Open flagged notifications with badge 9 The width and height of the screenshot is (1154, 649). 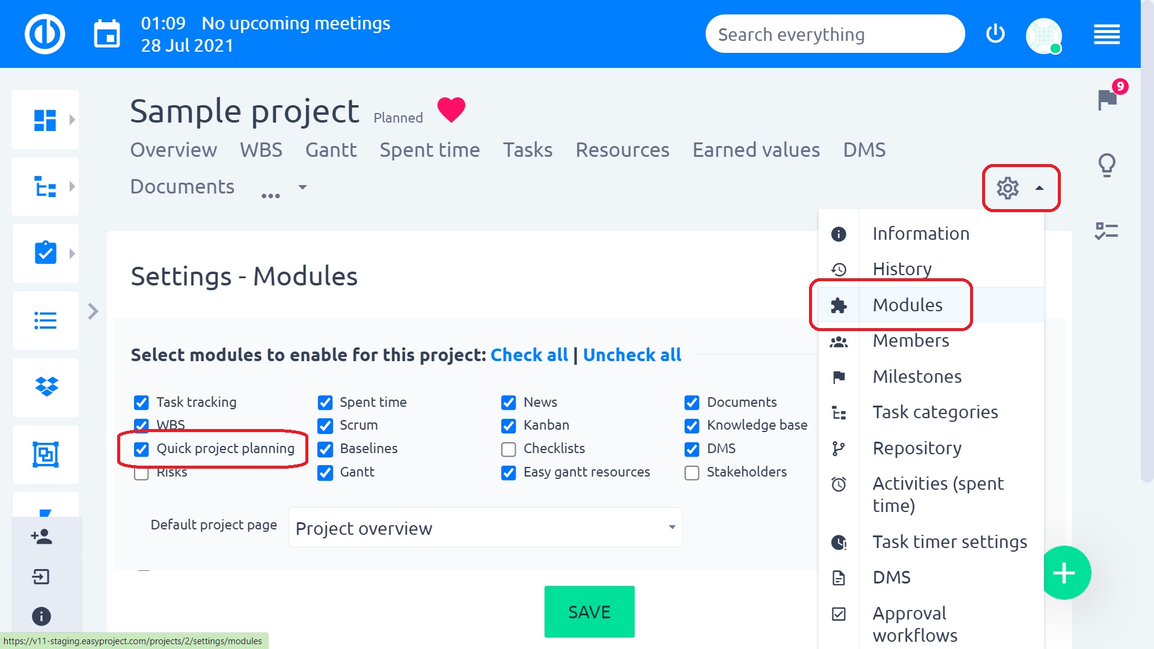(x=1107, y=99)
